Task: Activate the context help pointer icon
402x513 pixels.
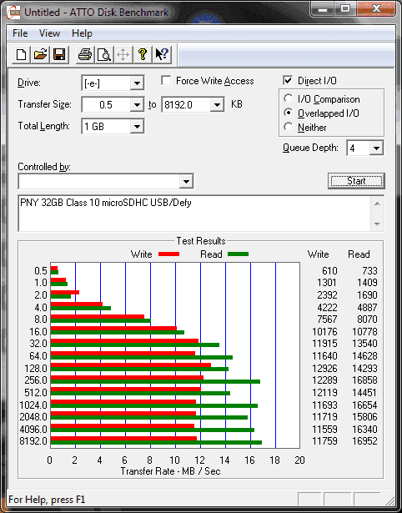Action: (162, 54)
